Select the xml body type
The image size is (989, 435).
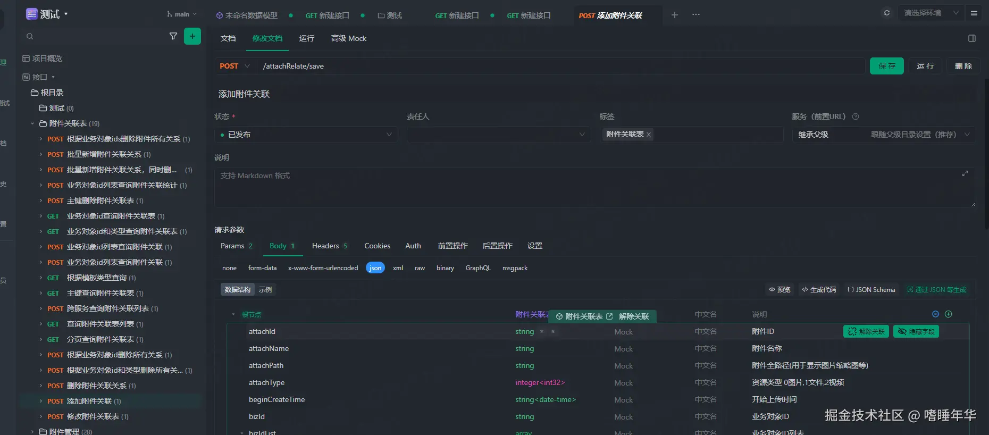click(398, 268)
